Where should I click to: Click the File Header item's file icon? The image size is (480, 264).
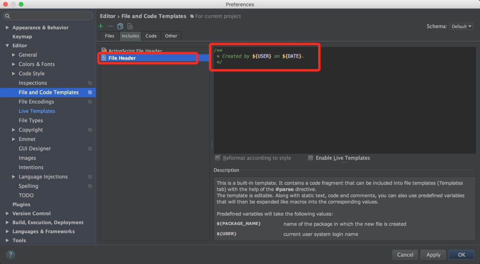click(104, 58)
